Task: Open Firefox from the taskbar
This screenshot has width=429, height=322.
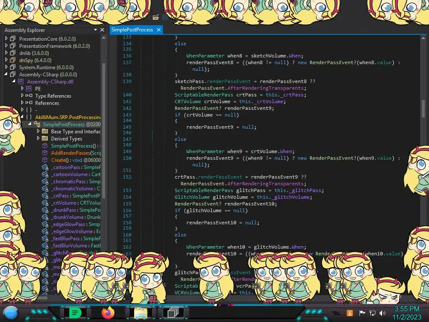Action: (108, 312)
